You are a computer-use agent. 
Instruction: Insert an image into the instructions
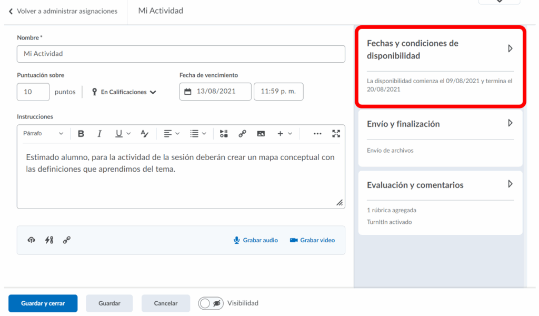point(261,134)
